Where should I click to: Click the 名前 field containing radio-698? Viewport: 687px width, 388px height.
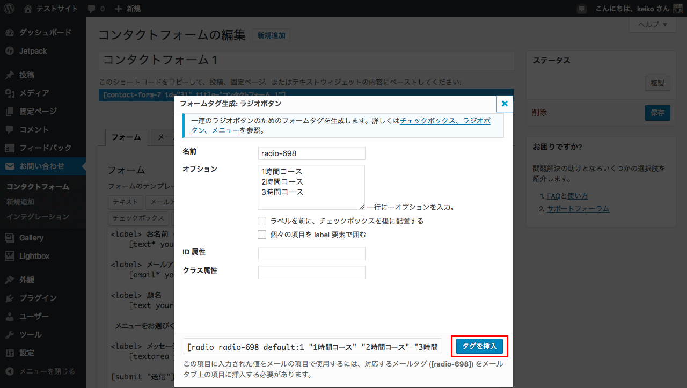pyautogui.click(x=312, y=153)
